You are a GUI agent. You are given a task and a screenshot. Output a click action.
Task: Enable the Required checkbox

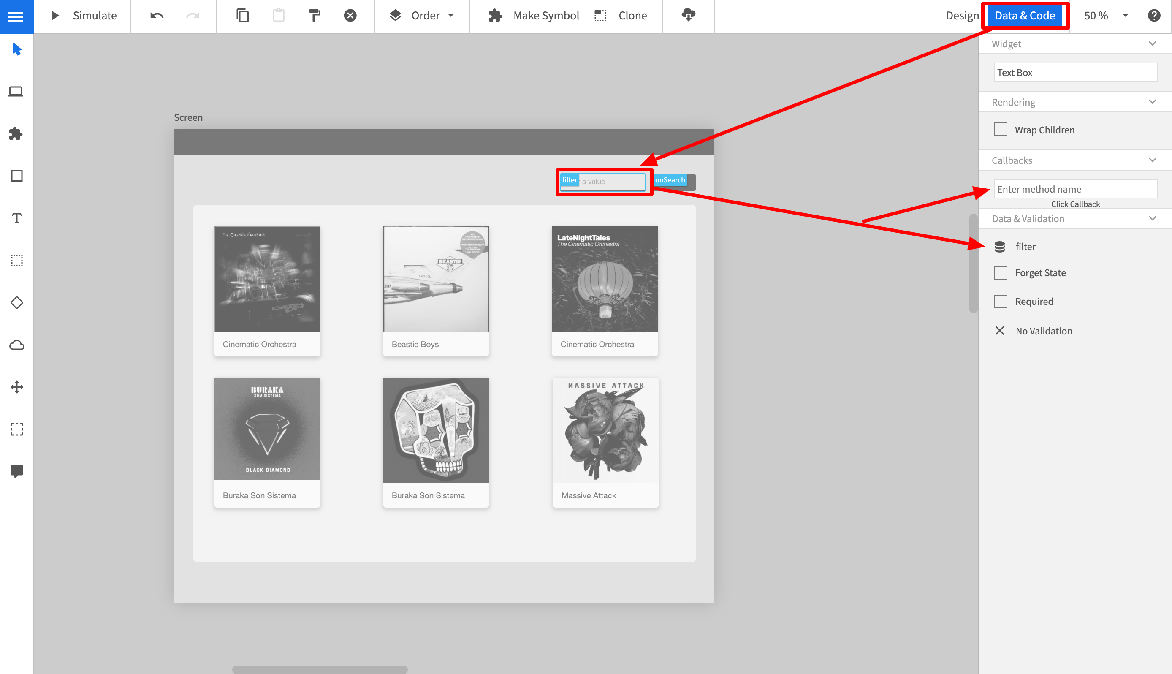(x=1001, y=301)
